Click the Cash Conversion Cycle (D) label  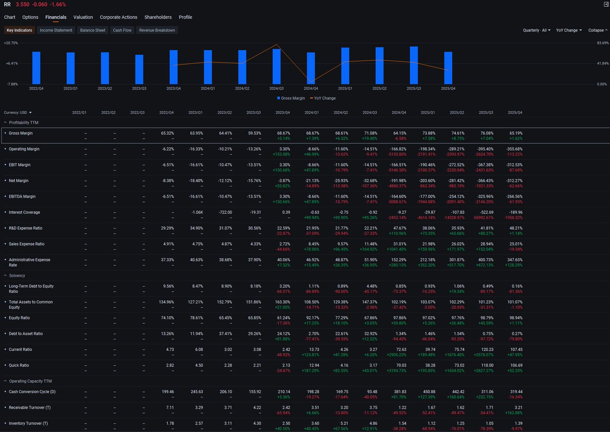[32, 392]
